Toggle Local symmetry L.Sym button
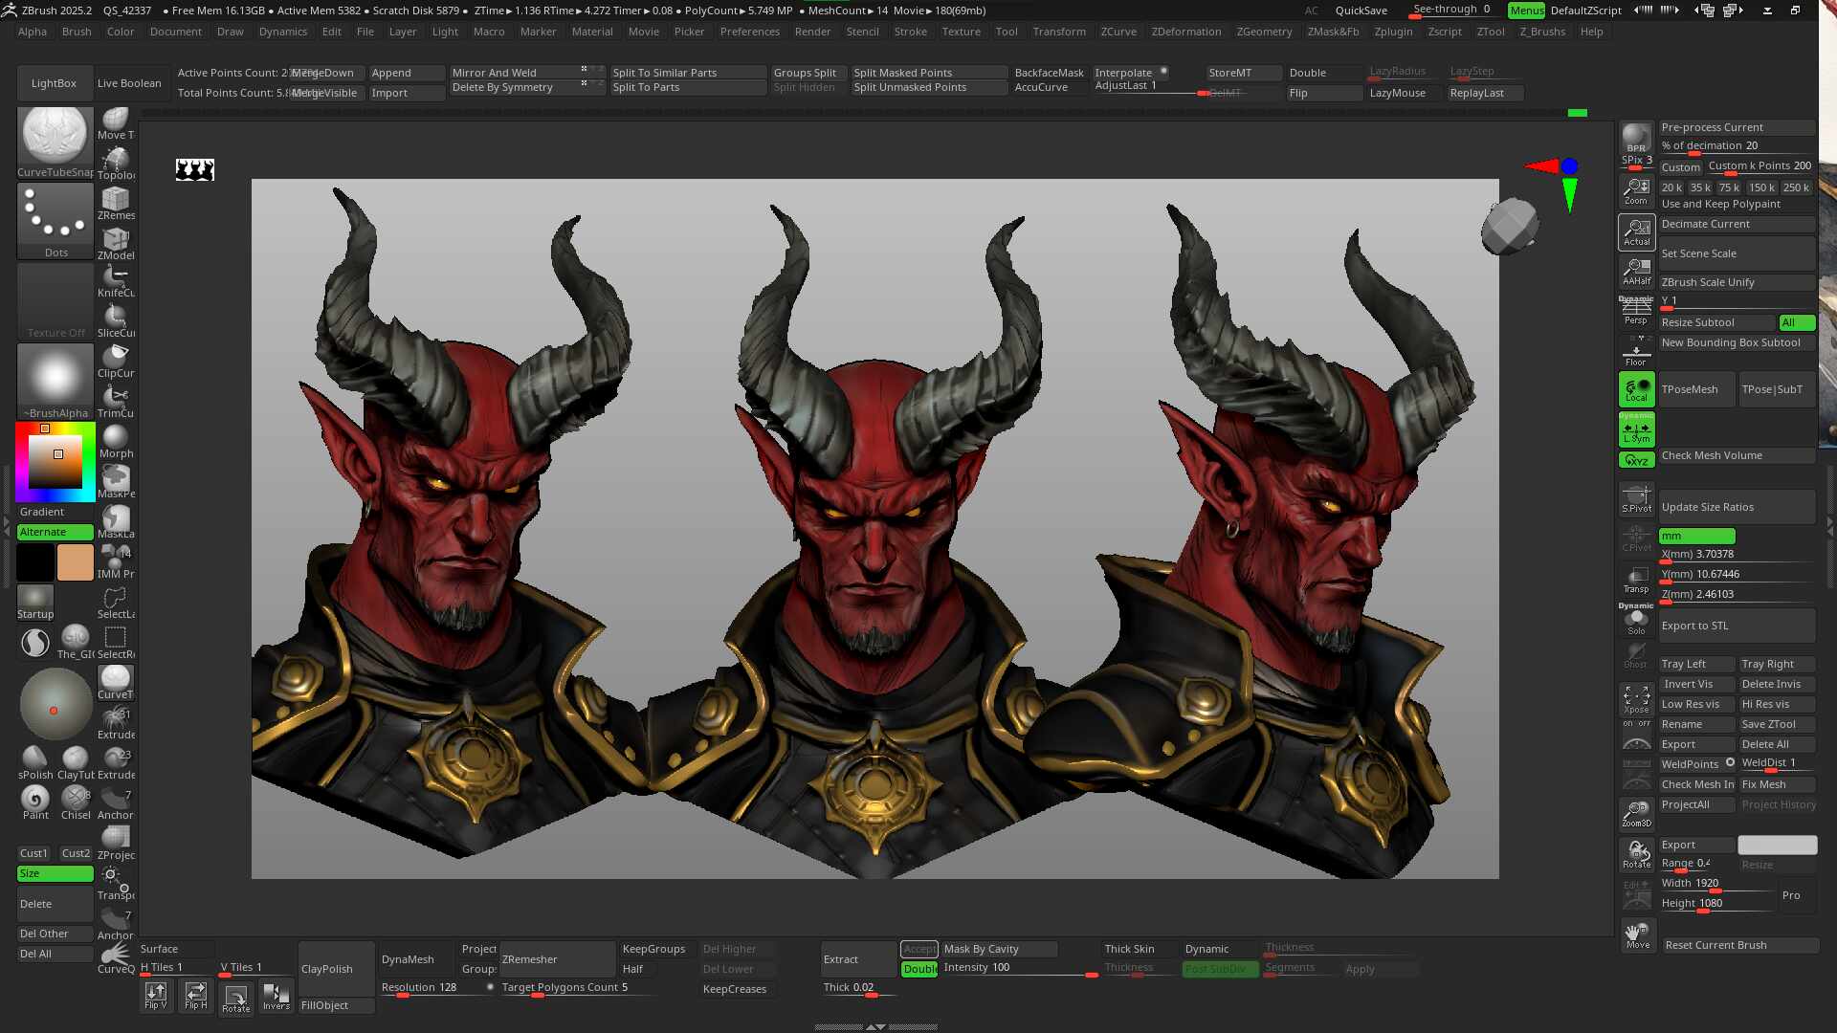This screenshot has width=1837, height=1033. click(x=1636, y=430)
